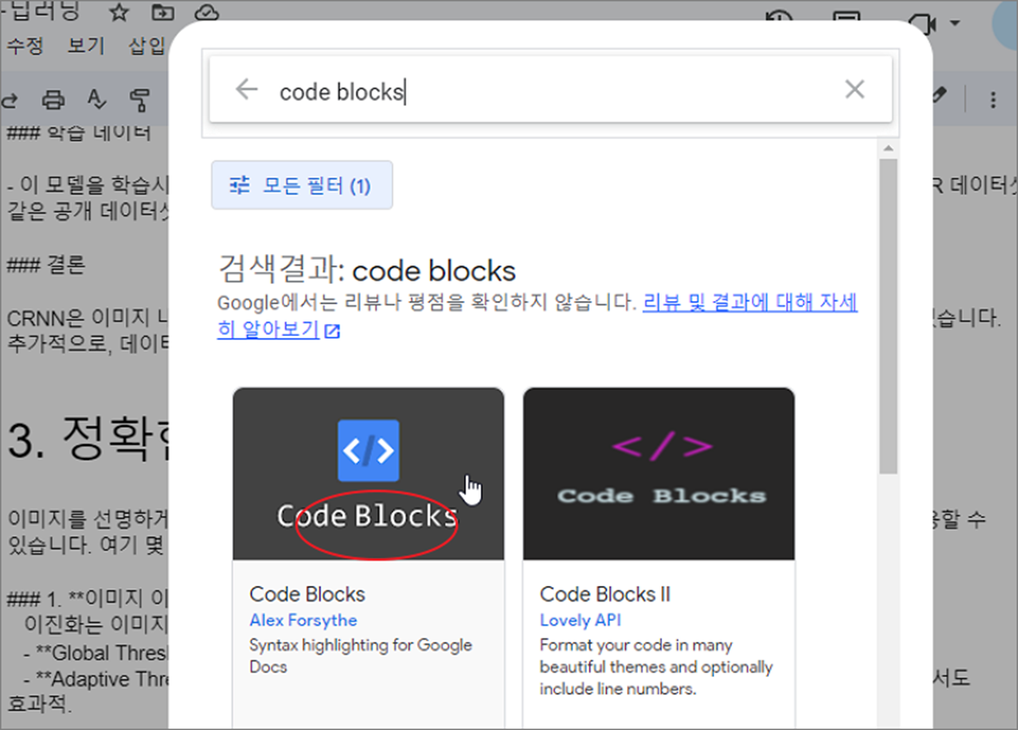Click '### 결론' text in document

[x=45, y=265]
